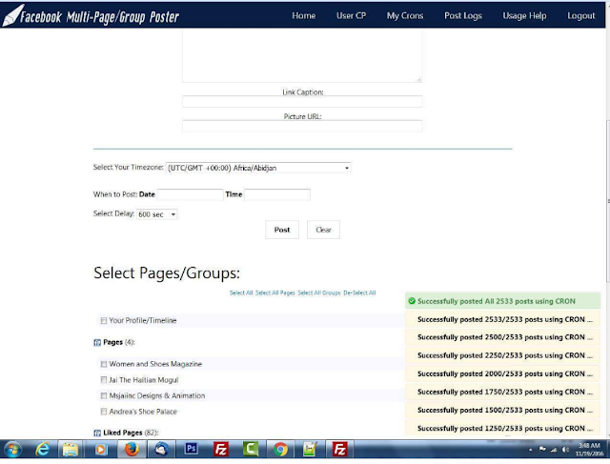Click the feather logo in the header
The image size is (610, 464).
point(12,15)
